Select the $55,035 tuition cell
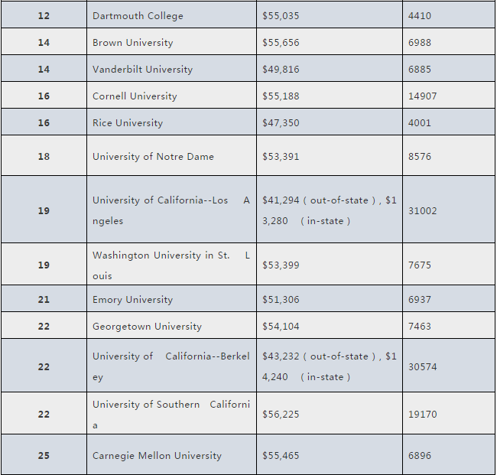The height and width of the screenshot is (475, 497). pyautogui.click(x=281, y=15)
